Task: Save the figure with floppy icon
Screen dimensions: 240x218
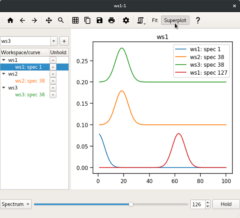Action: click(x=99, y=20)
